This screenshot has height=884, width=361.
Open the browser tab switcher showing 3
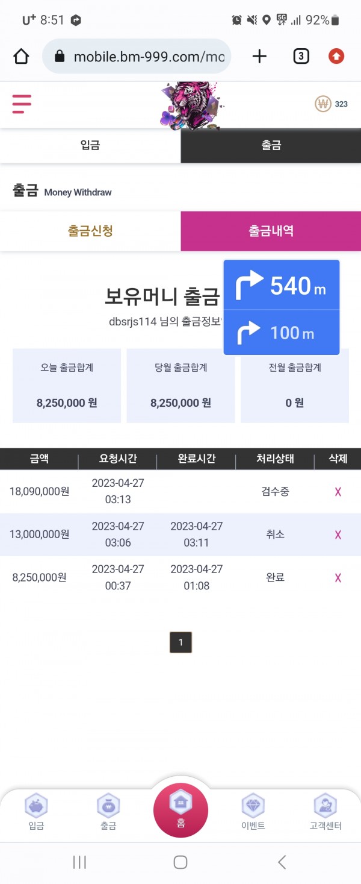pyautogui.click(x=301, y=57)
